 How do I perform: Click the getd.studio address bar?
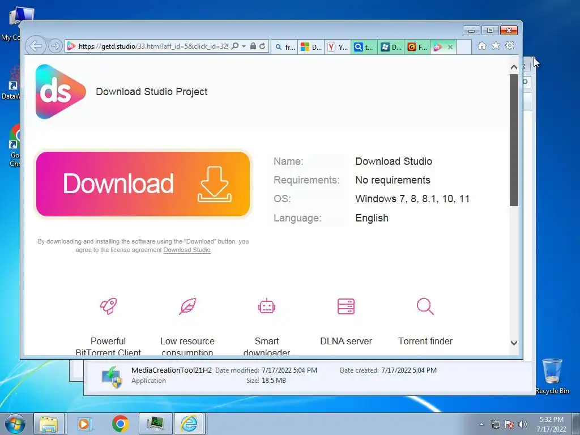pos(153,46)
